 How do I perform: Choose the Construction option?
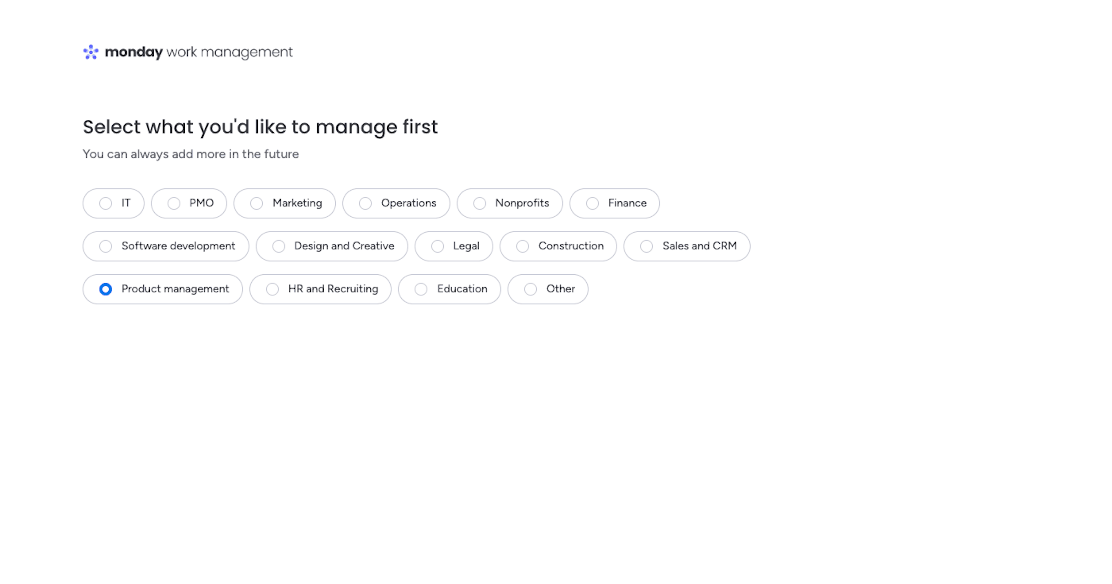[523, 246]
